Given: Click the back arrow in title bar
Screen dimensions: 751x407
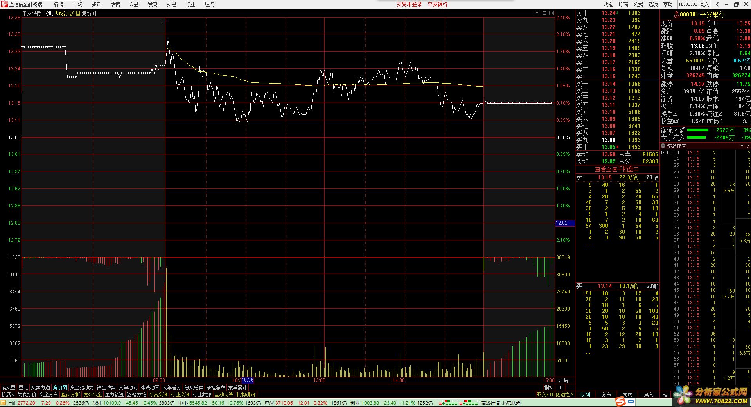Looking at the screenshot, I should click(x=717, y=4).
